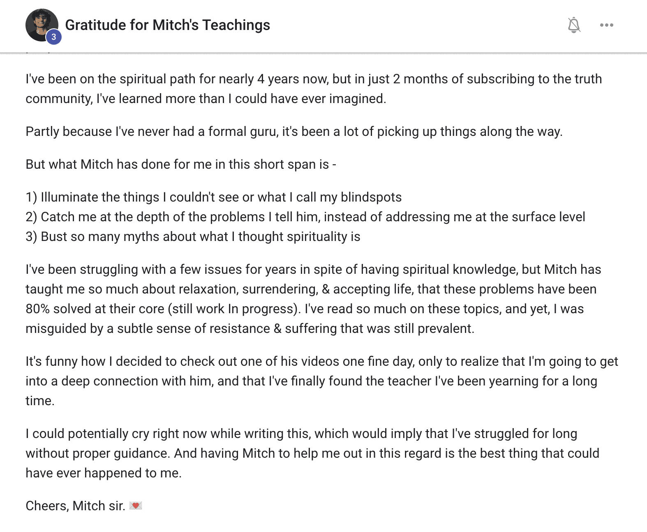Click the line 'But what Mitch has done for me'

[181, 164]
